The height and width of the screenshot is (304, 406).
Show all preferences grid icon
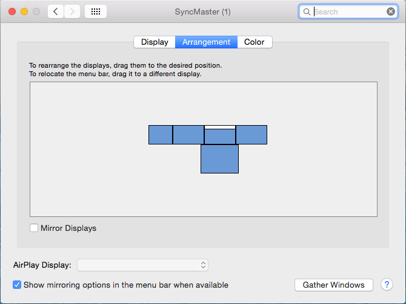(x=96, y=11)
